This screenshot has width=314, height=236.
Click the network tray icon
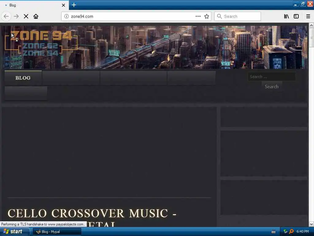click(285, 231)
